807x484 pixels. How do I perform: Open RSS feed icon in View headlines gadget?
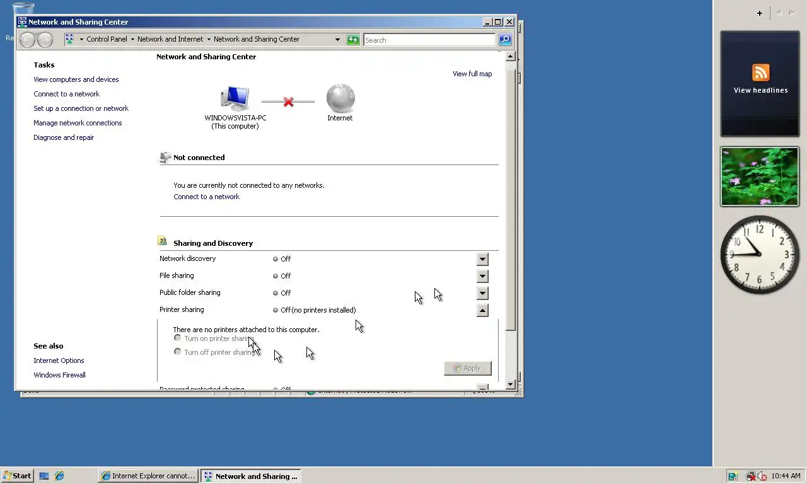pyautogui.click(x=760, y=72)
